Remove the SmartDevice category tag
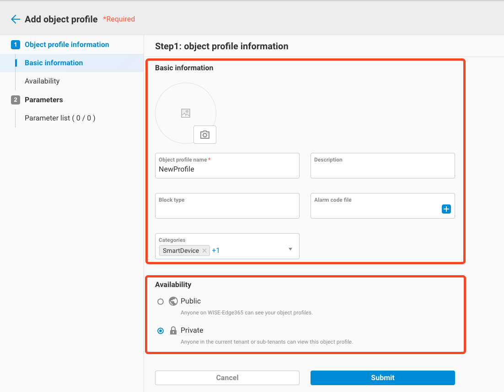 [x=204, y=251]
